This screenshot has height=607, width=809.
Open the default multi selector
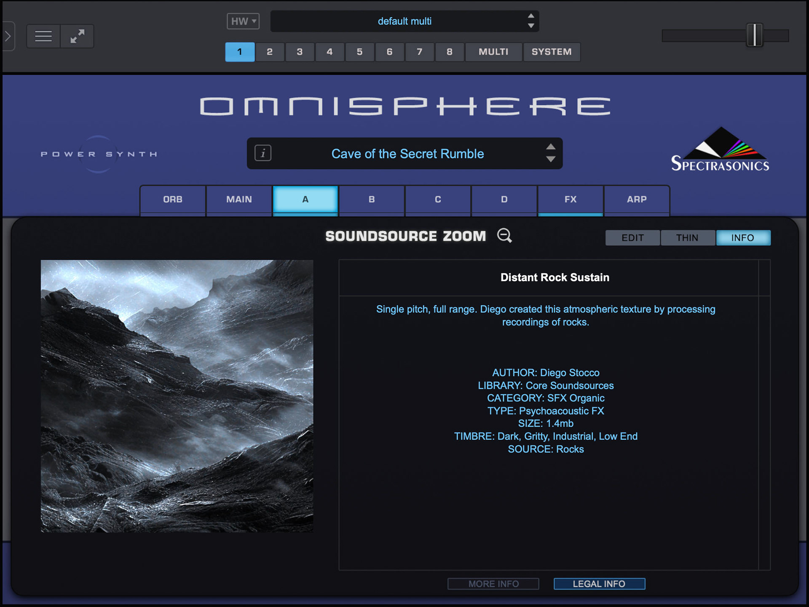coord(404,21)
